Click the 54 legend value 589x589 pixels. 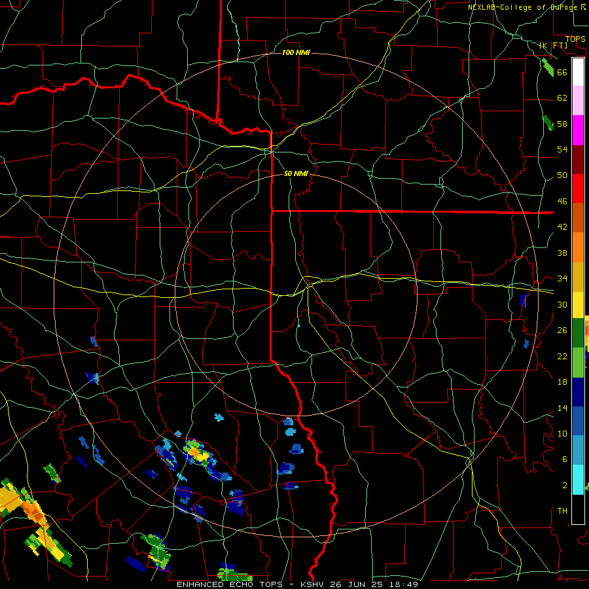[x=562, y=149]
